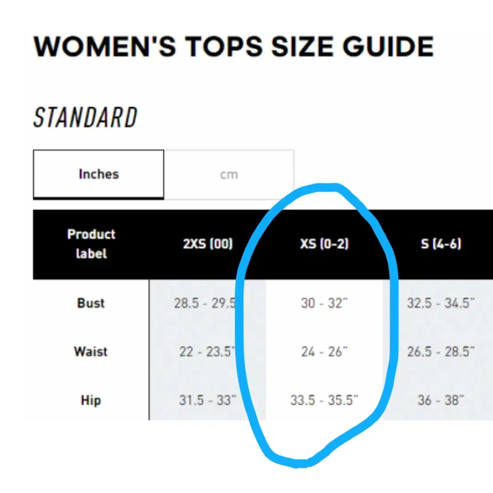Switch to the cm unit tab

[229, 174]
